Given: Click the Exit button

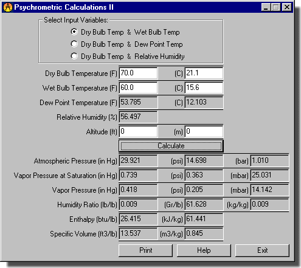Looking at the screenshot, I should pyautogui.click(x=262, y=250).
